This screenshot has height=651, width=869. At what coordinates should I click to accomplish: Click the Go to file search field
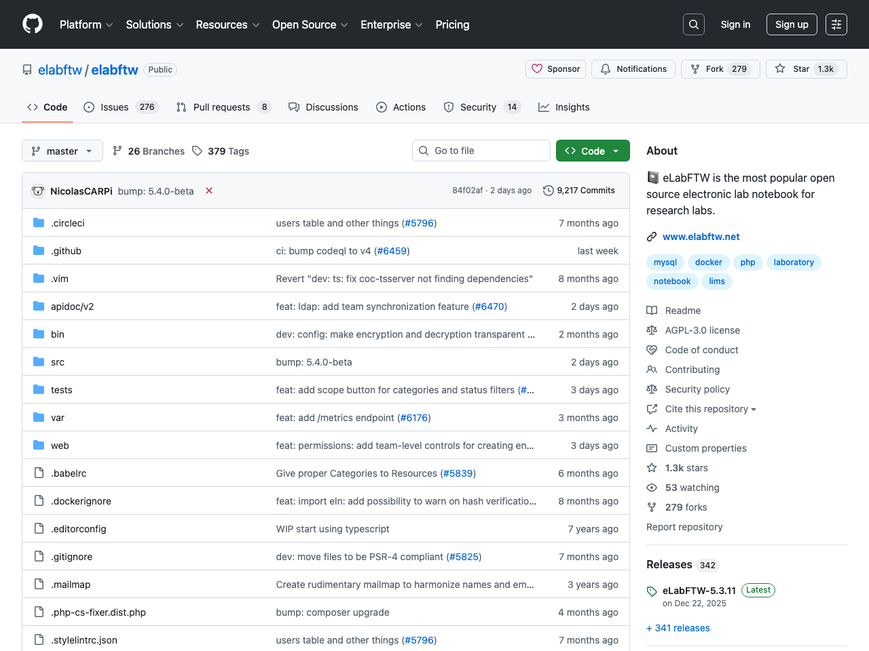point(481,150)
